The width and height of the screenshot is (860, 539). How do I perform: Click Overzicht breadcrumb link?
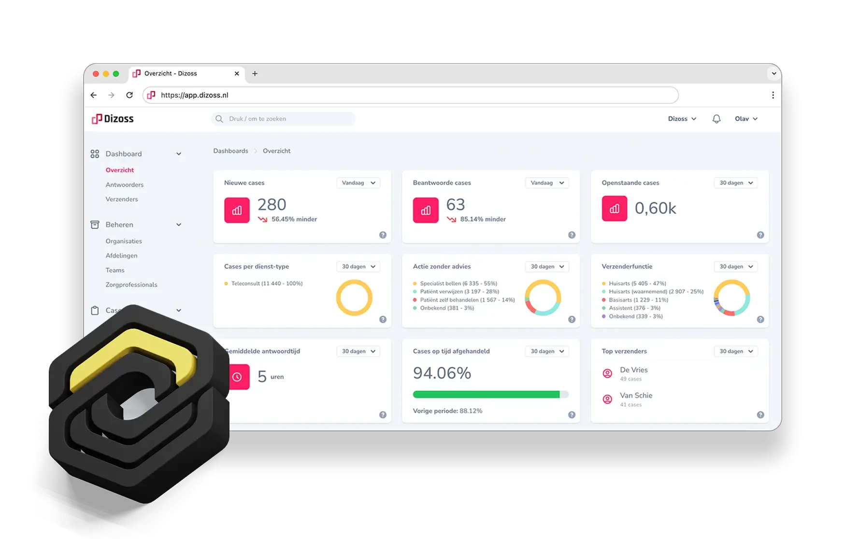[x=277, y=151]
